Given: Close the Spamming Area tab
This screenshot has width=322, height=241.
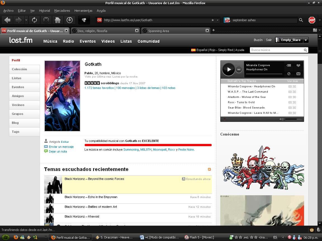Looking at the screenshot, I should (207, 30).
